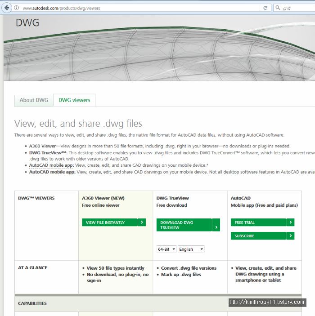
Task: Click text Free online viewer
Action: point(100,205)
